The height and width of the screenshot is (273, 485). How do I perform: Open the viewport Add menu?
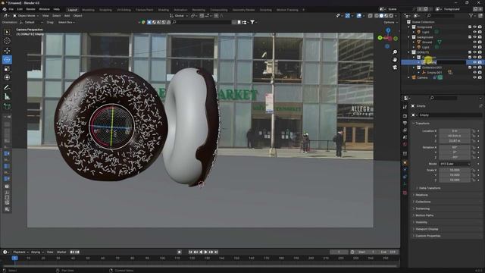coord(67,15)
